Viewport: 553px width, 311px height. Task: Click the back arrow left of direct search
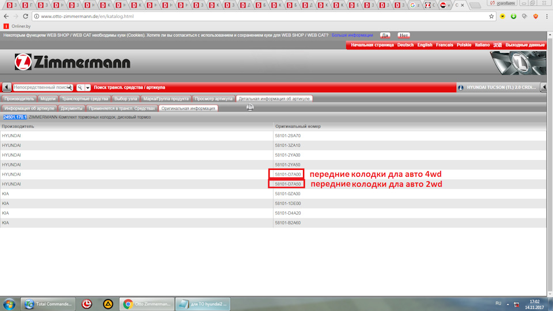[x=6, y=87]
